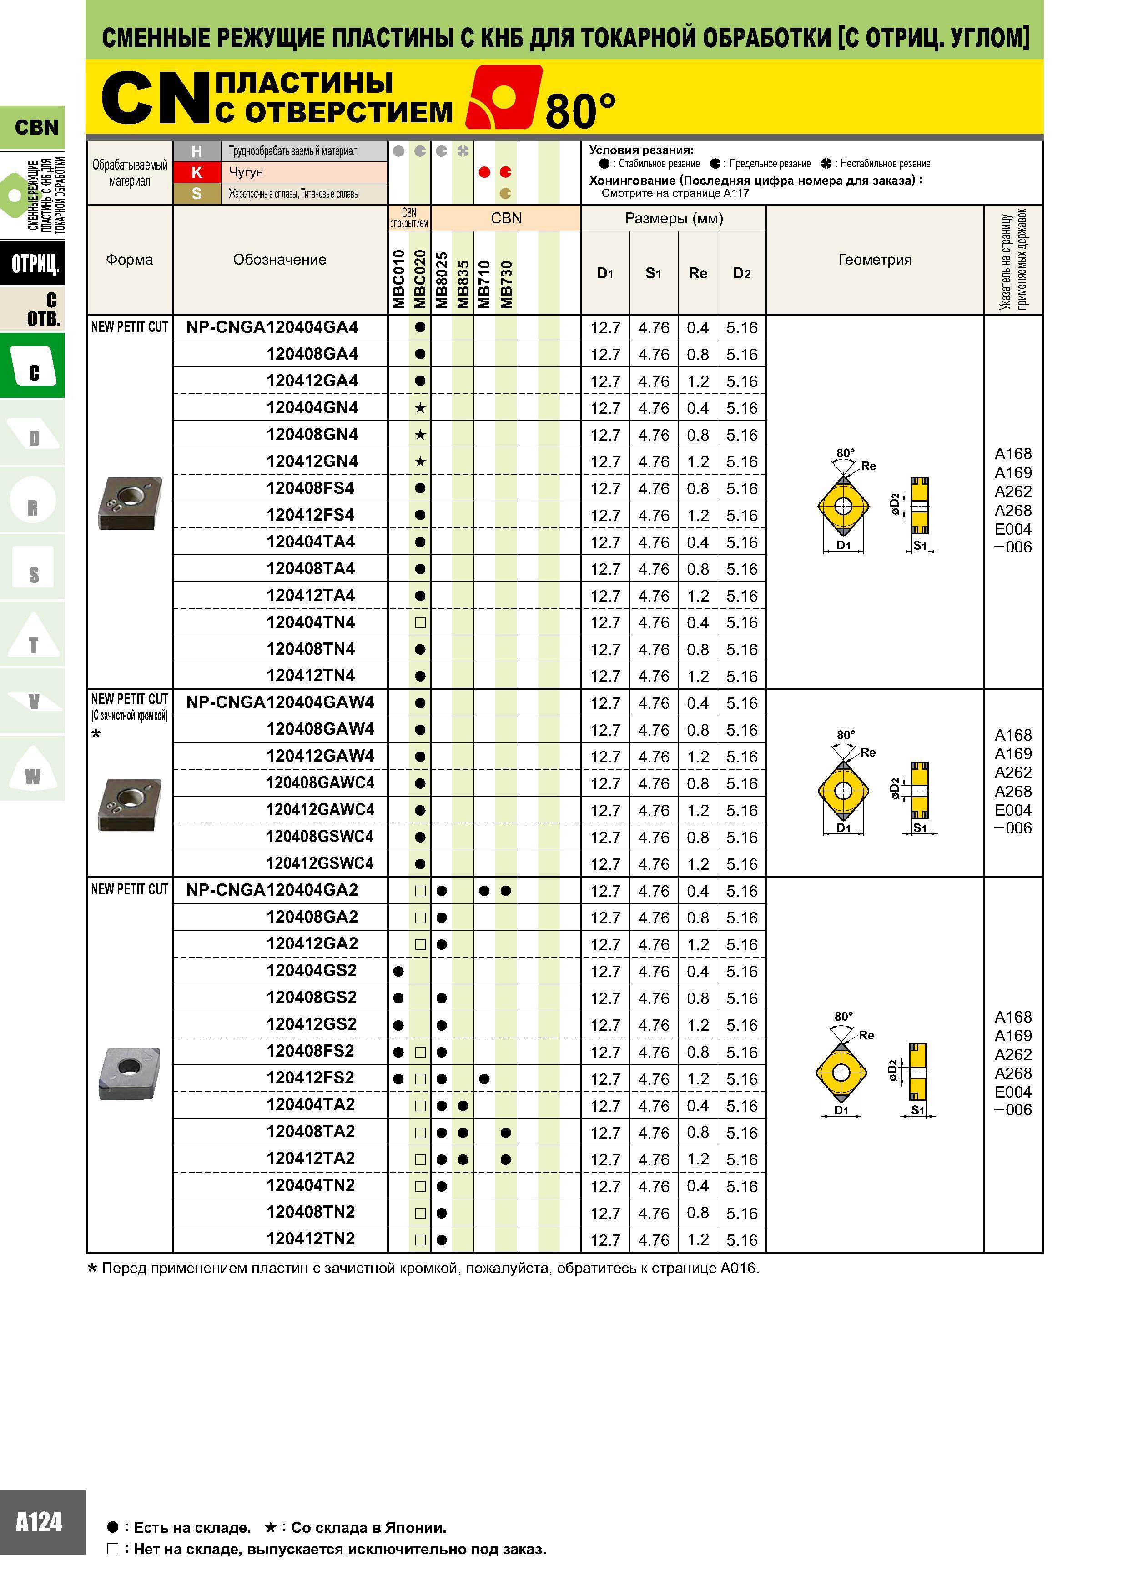Click the stable cutting legend dot
1128x1595 pixels.
click(x=604, y=164)
